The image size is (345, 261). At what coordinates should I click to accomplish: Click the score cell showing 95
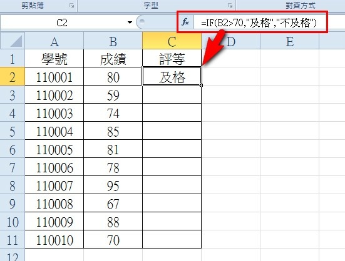tap(113, 185)
